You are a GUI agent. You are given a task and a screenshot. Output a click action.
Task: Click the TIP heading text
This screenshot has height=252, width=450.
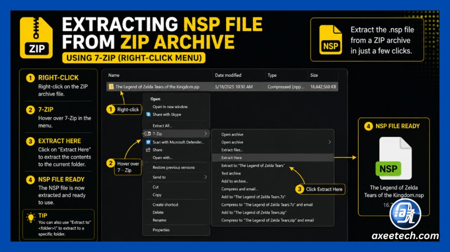43,215
